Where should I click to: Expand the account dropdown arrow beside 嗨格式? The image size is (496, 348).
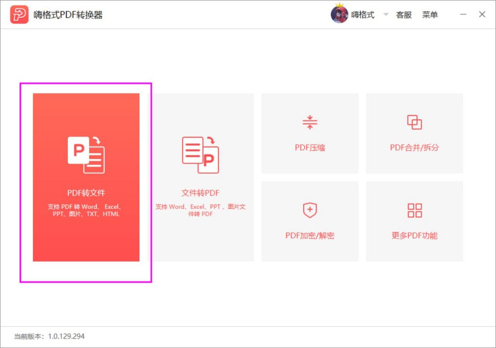386,14
